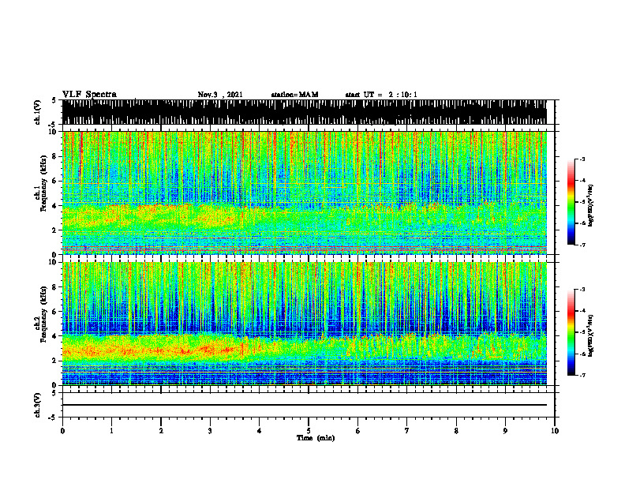Viewport: 625px width, 483px height.
Task: Click the ch.1 frequency tick label "6"
Action: pyautogui.click(x=54, y=182)
